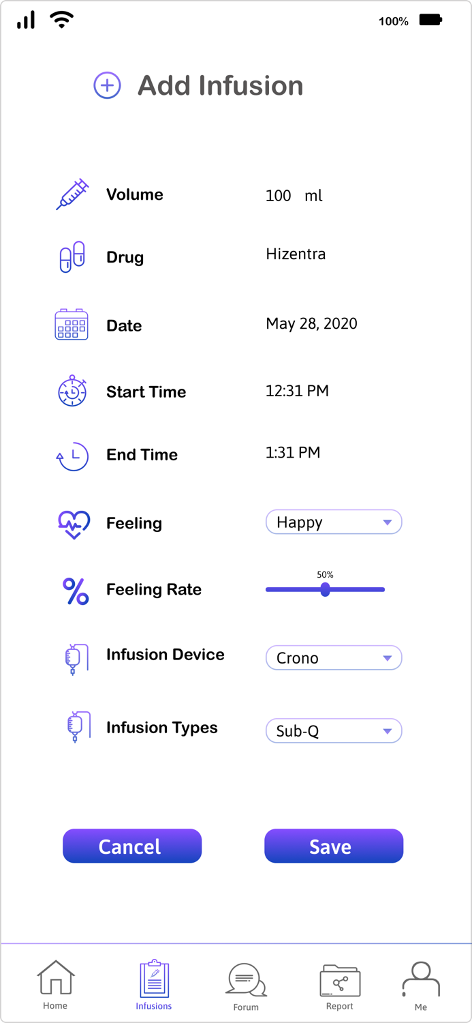472x1023 pixels.
Task: Click the stopwatch Start Time icon
Action: (x=71, y=391)
